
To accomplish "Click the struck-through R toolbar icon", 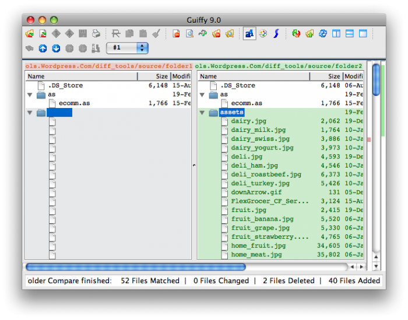I will click(116, 34).
